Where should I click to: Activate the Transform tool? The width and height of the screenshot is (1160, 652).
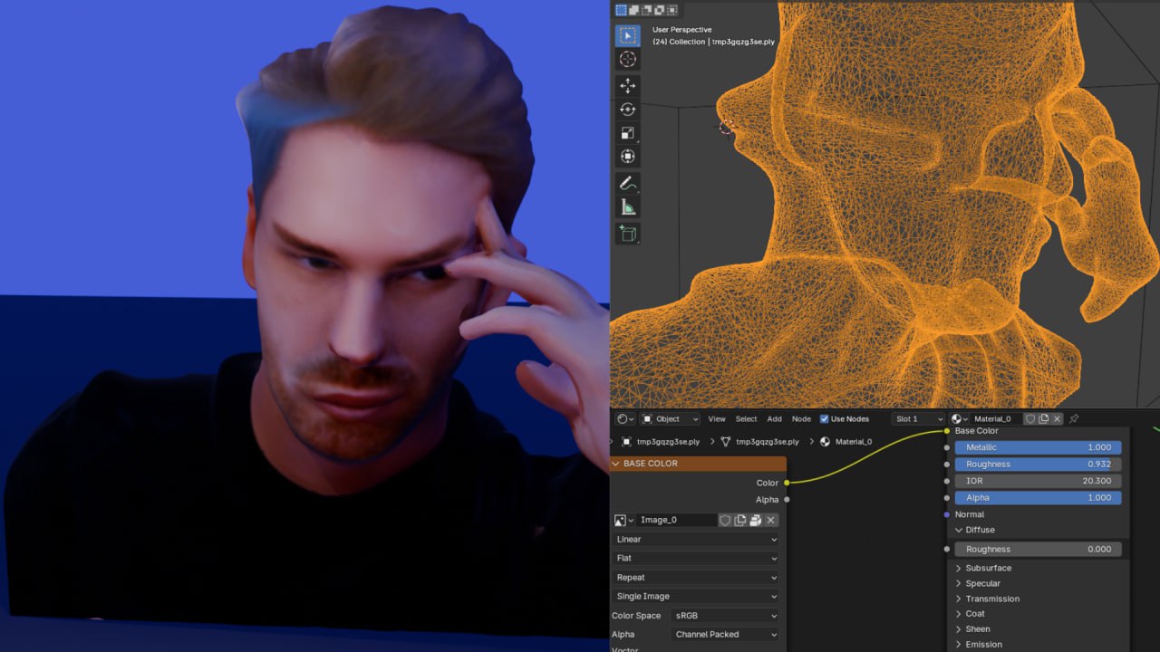pyautogui.click(x=627, y=157)
